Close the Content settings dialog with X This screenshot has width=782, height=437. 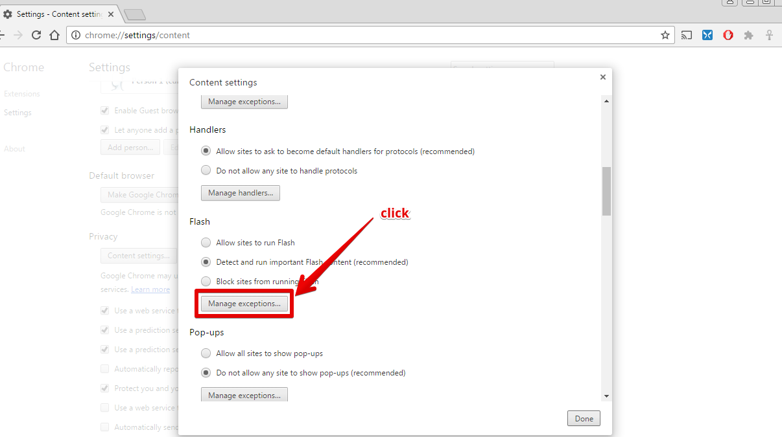(x=602, y=77)
